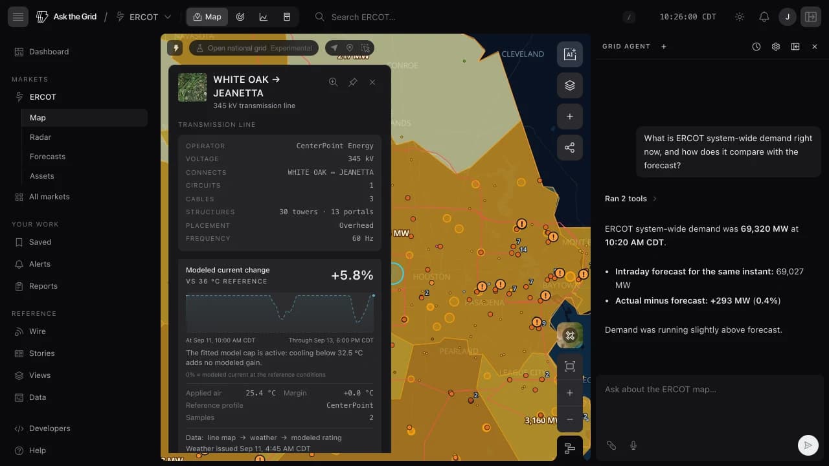Screen dimensions: 829x466
Task: Zoom in on the map
Action: tap(570, 393)
